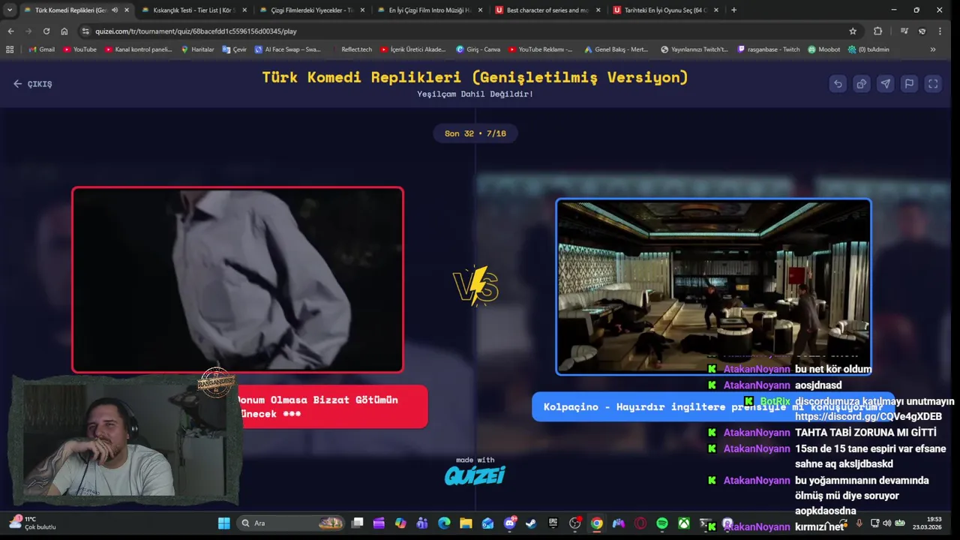
Task: Click the 'Son 32 • 7/16' round indicator
Action: [x=475, y=133]
